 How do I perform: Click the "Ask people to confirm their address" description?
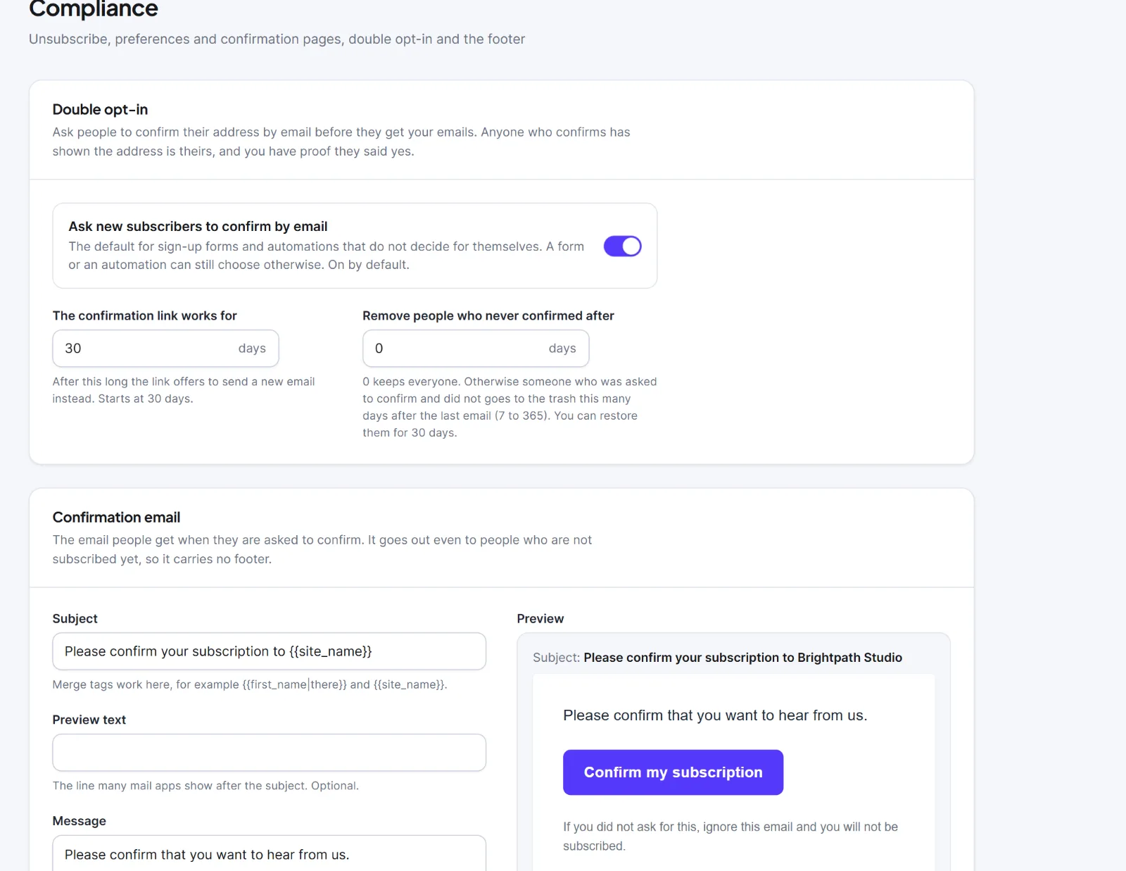pyautogui.click(x=341, y=142)
